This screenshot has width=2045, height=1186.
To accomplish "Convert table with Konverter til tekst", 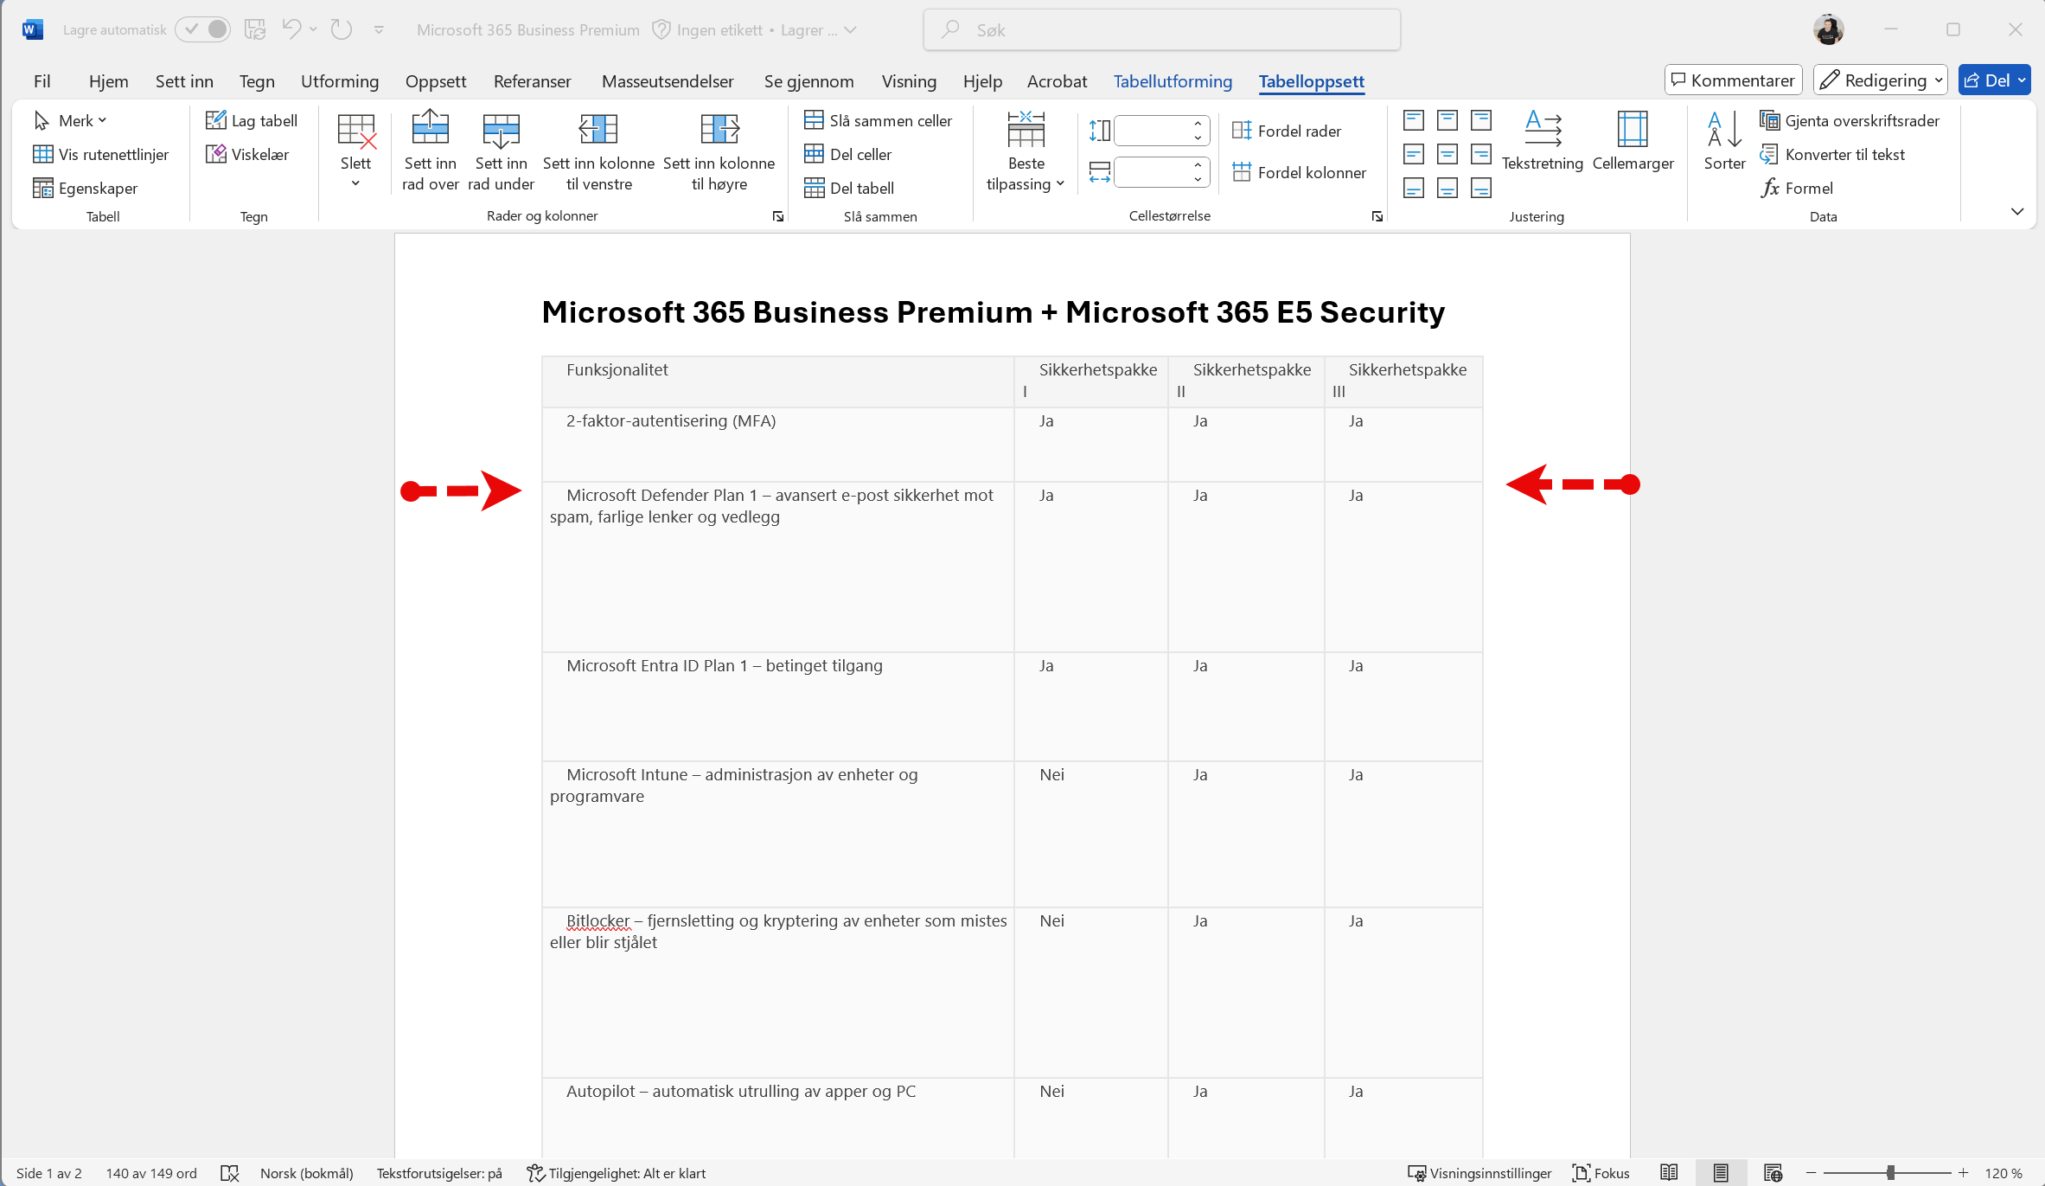I will (x=1832, y=154).
